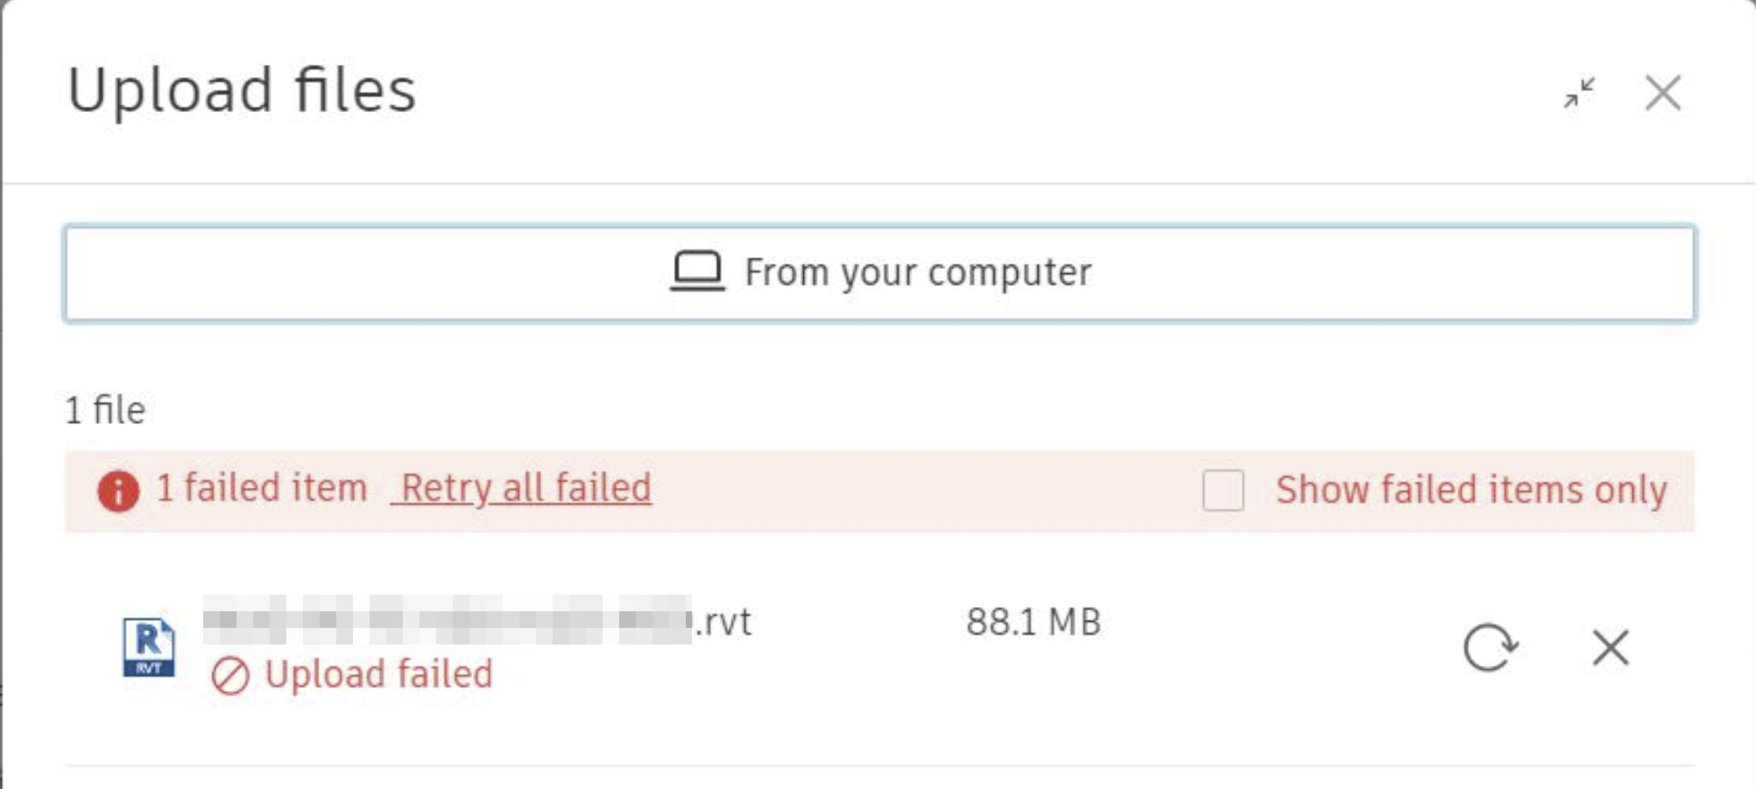Remove the failed .rvt file from list
1756x789 pixels.
pos(1610,648)
